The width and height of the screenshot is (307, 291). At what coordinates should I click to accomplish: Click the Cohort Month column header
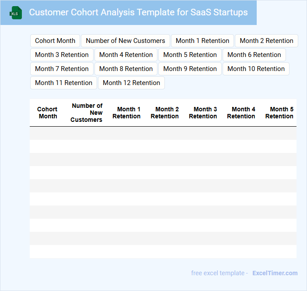[x=48, y=113]
